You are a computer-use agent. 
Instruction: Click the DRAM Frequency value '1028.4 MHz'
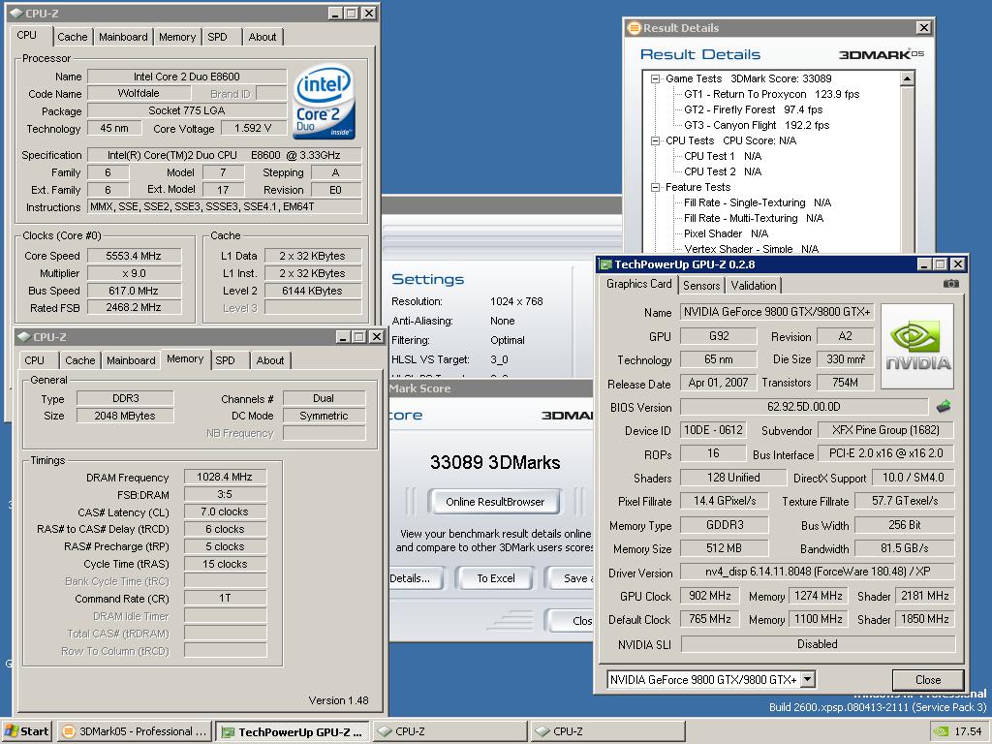point(225,477)
